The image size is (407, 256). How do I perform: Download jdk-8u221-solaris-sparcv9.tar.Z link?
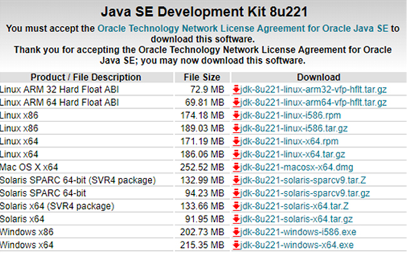coord(303,180)
